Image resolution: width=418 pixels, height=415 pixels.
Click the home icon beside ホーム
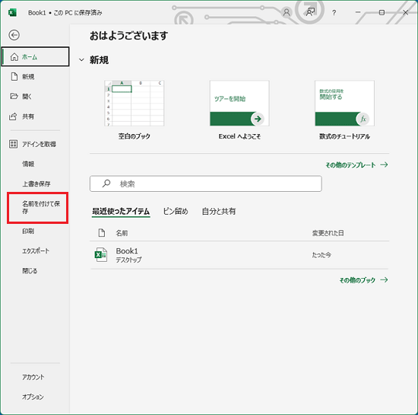pyautogui.click(x=14, y=56)
